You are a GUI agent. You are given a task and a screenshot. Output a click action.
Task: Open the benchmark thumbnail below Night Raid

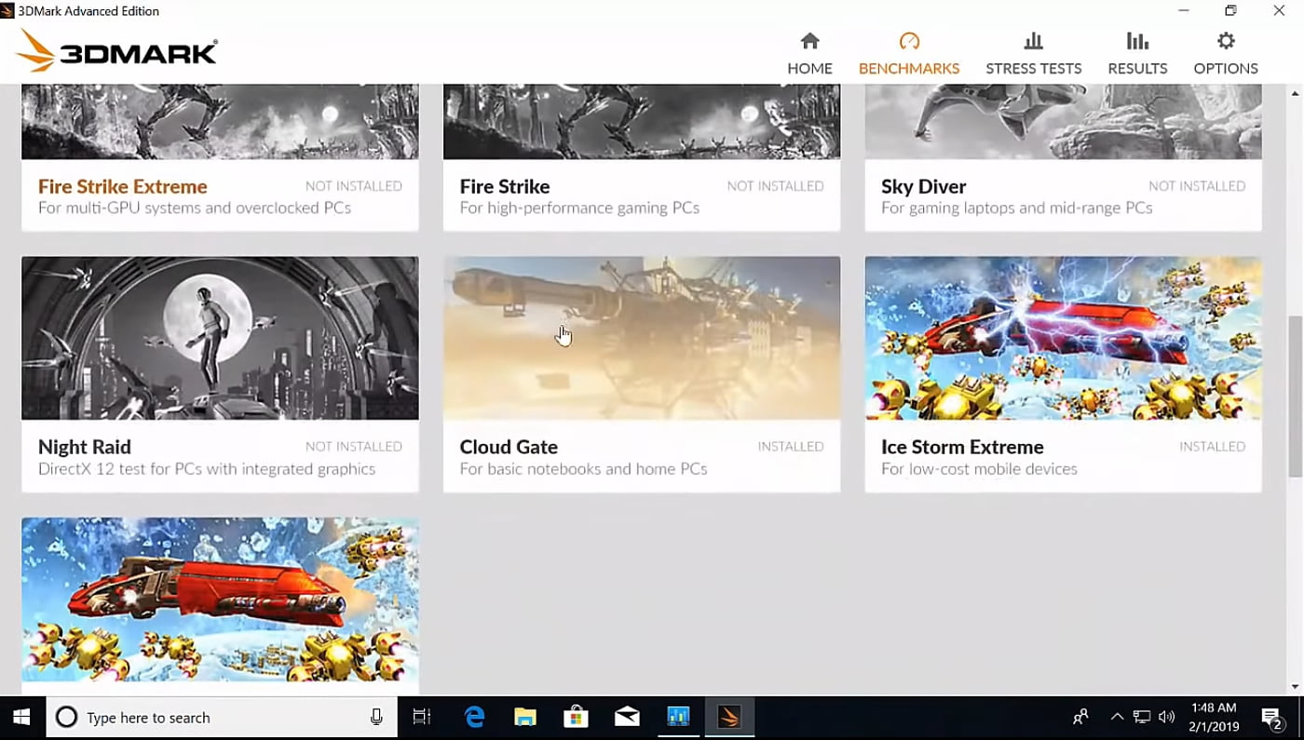pyautogui.click(x=220, y=599)
